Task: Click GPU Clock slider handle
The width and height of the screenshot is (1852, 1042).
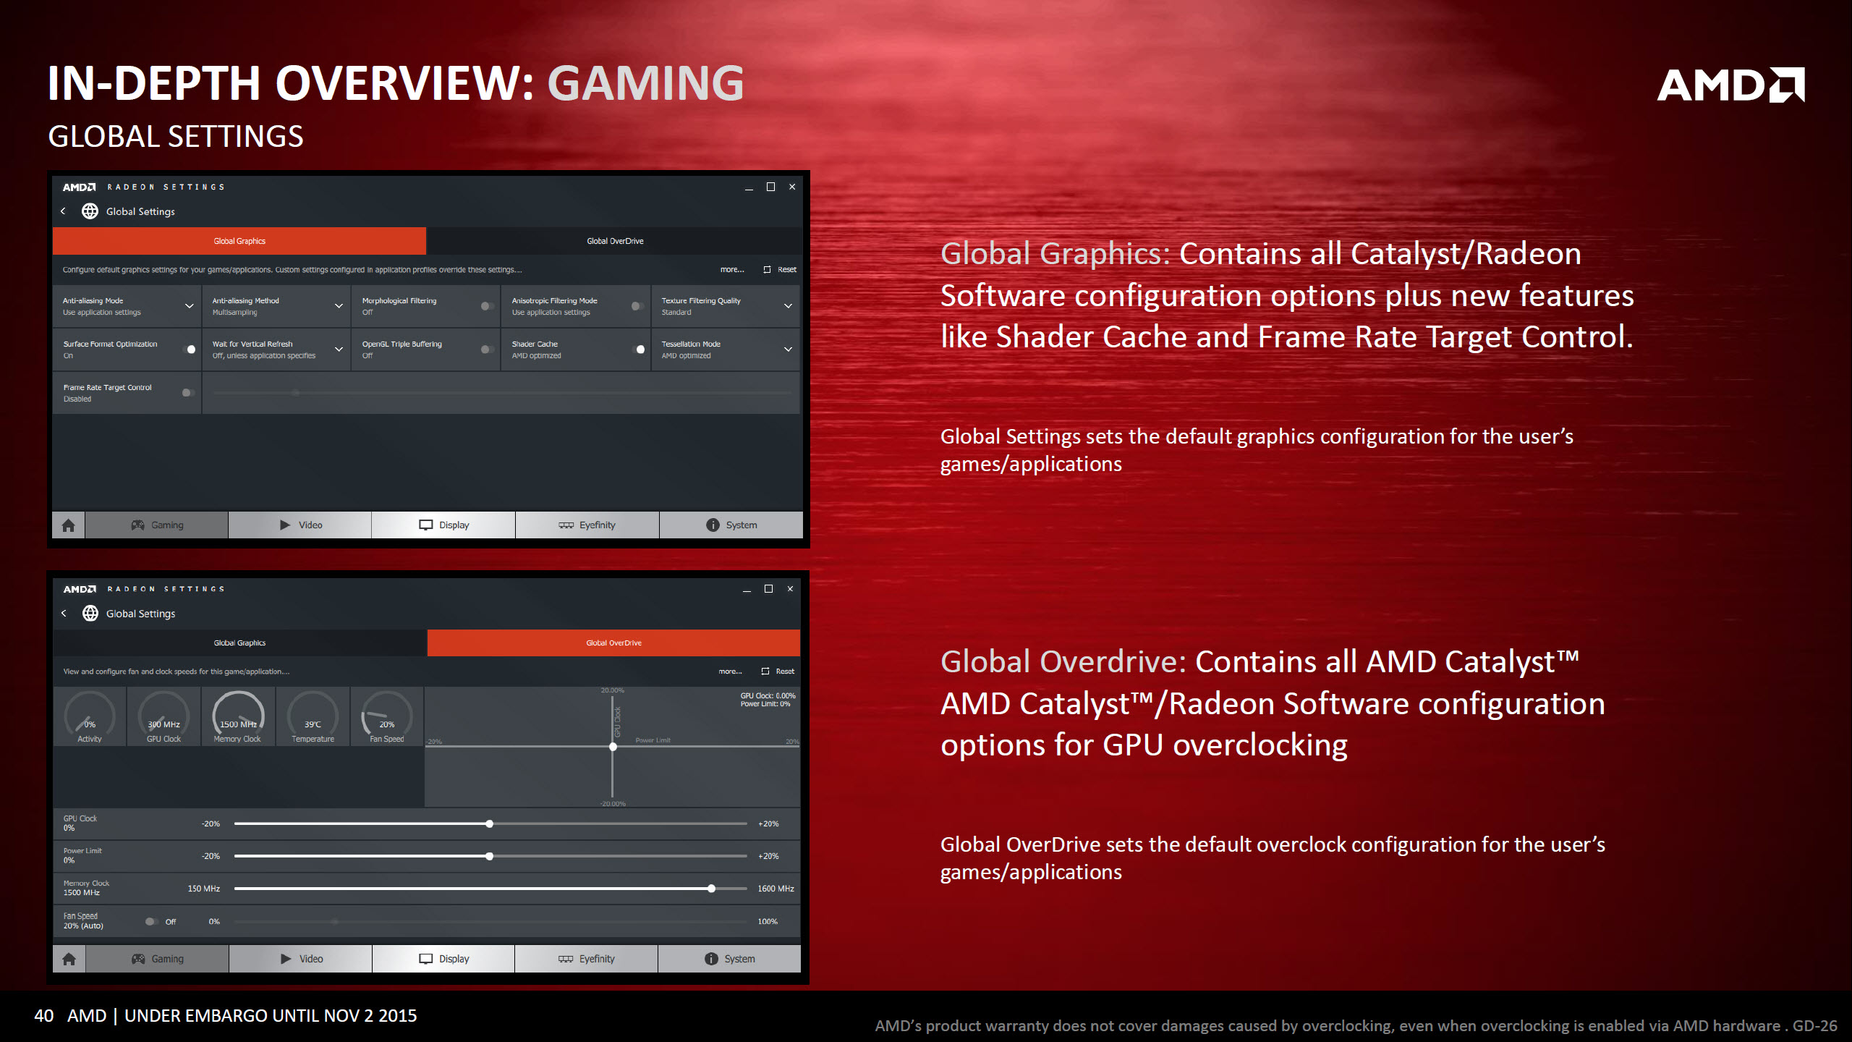Action: tap(490, 823)
